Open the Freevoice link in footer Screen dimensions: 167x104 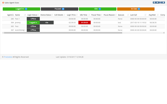8,57
